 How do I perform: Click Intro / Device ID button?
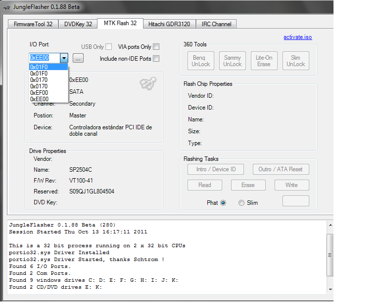coord(216,169)
